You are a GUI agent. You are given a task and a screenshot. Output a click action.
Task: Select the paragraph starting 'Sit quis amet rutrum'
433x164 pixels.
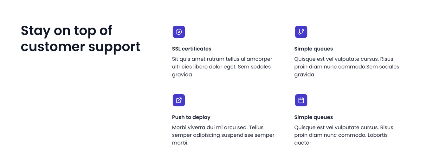click(x=222, y=67)
